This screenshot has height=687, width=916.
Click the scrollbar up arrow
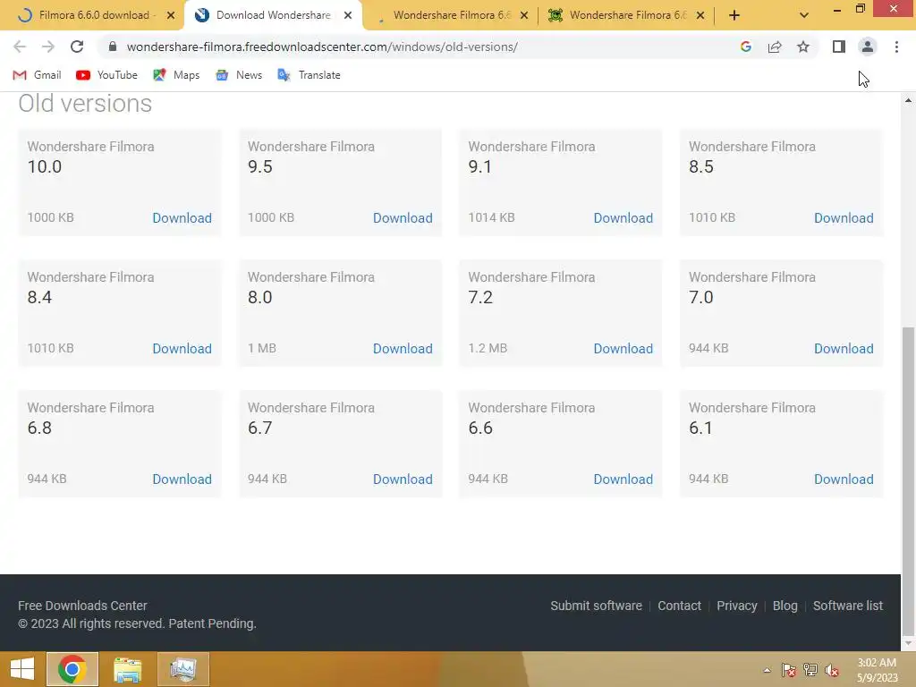coord(908,100)
